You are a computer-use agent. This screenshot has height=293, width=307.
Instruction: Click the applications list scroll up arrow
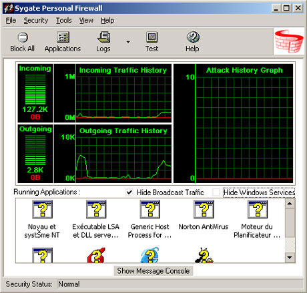coord(290,204)
